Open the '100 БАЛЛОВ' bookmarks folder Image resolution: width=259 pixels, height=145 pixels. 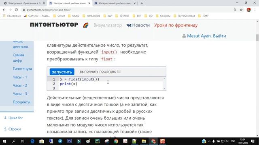tap(91, 16)
